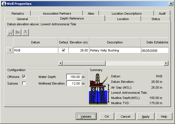This screenshot has width=175, height=124.
Task: Click the offshore rig illustration in Summary
Action: coord(99,89)
